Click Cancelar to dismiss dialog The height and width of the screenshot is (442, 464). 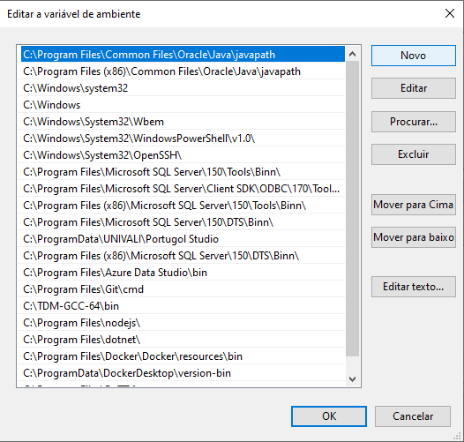pos(413,416)
